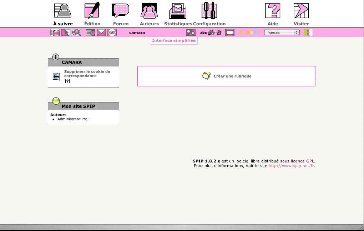Click the search magnifier toolbar icon
364x231 pixels.
tap(76, 32)
